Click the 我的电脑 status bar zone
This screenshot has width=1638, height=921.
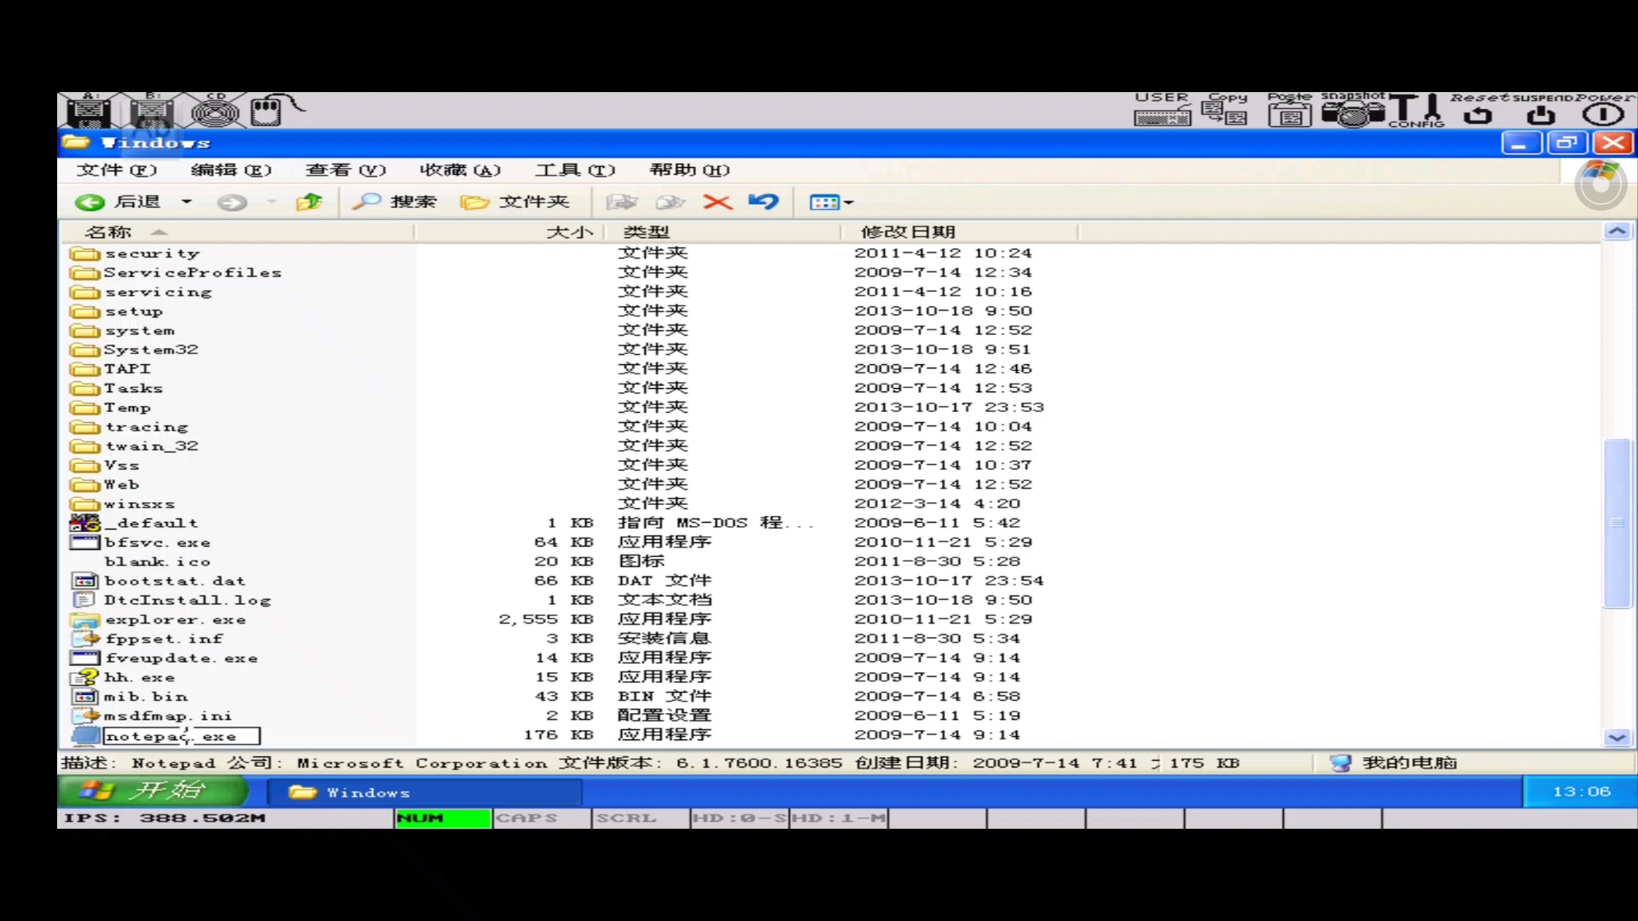point(1392,763)
